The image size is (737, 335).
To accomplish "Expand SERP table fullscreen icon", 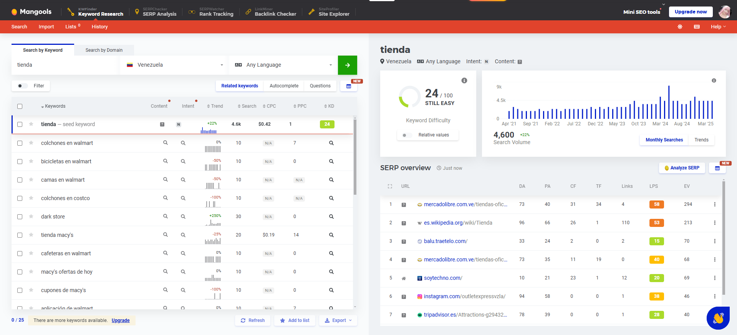I will coord(390,186).
